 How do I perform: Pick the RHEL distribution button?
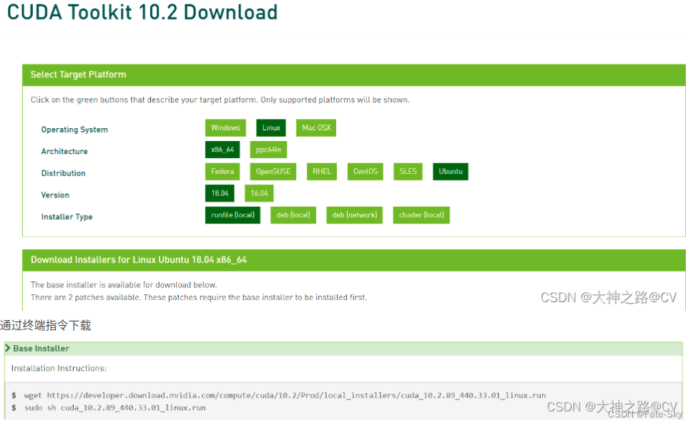pos(322,172)
